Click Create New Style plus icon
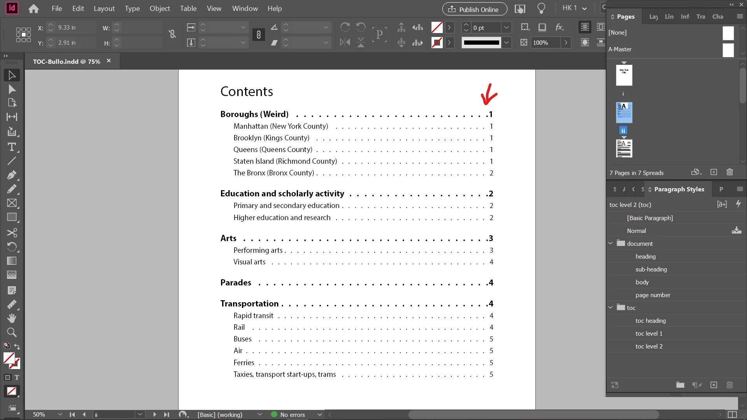747x420 pixels. point(714,385)
